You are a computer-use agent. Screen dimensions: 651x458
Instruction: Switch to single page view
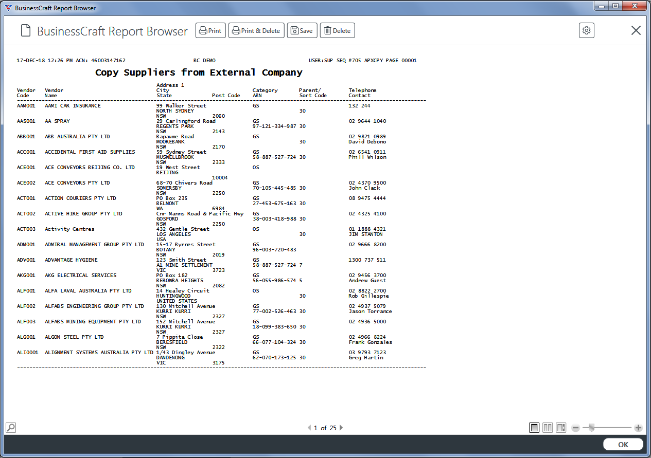pyautogui.click(x=534, y=428)
